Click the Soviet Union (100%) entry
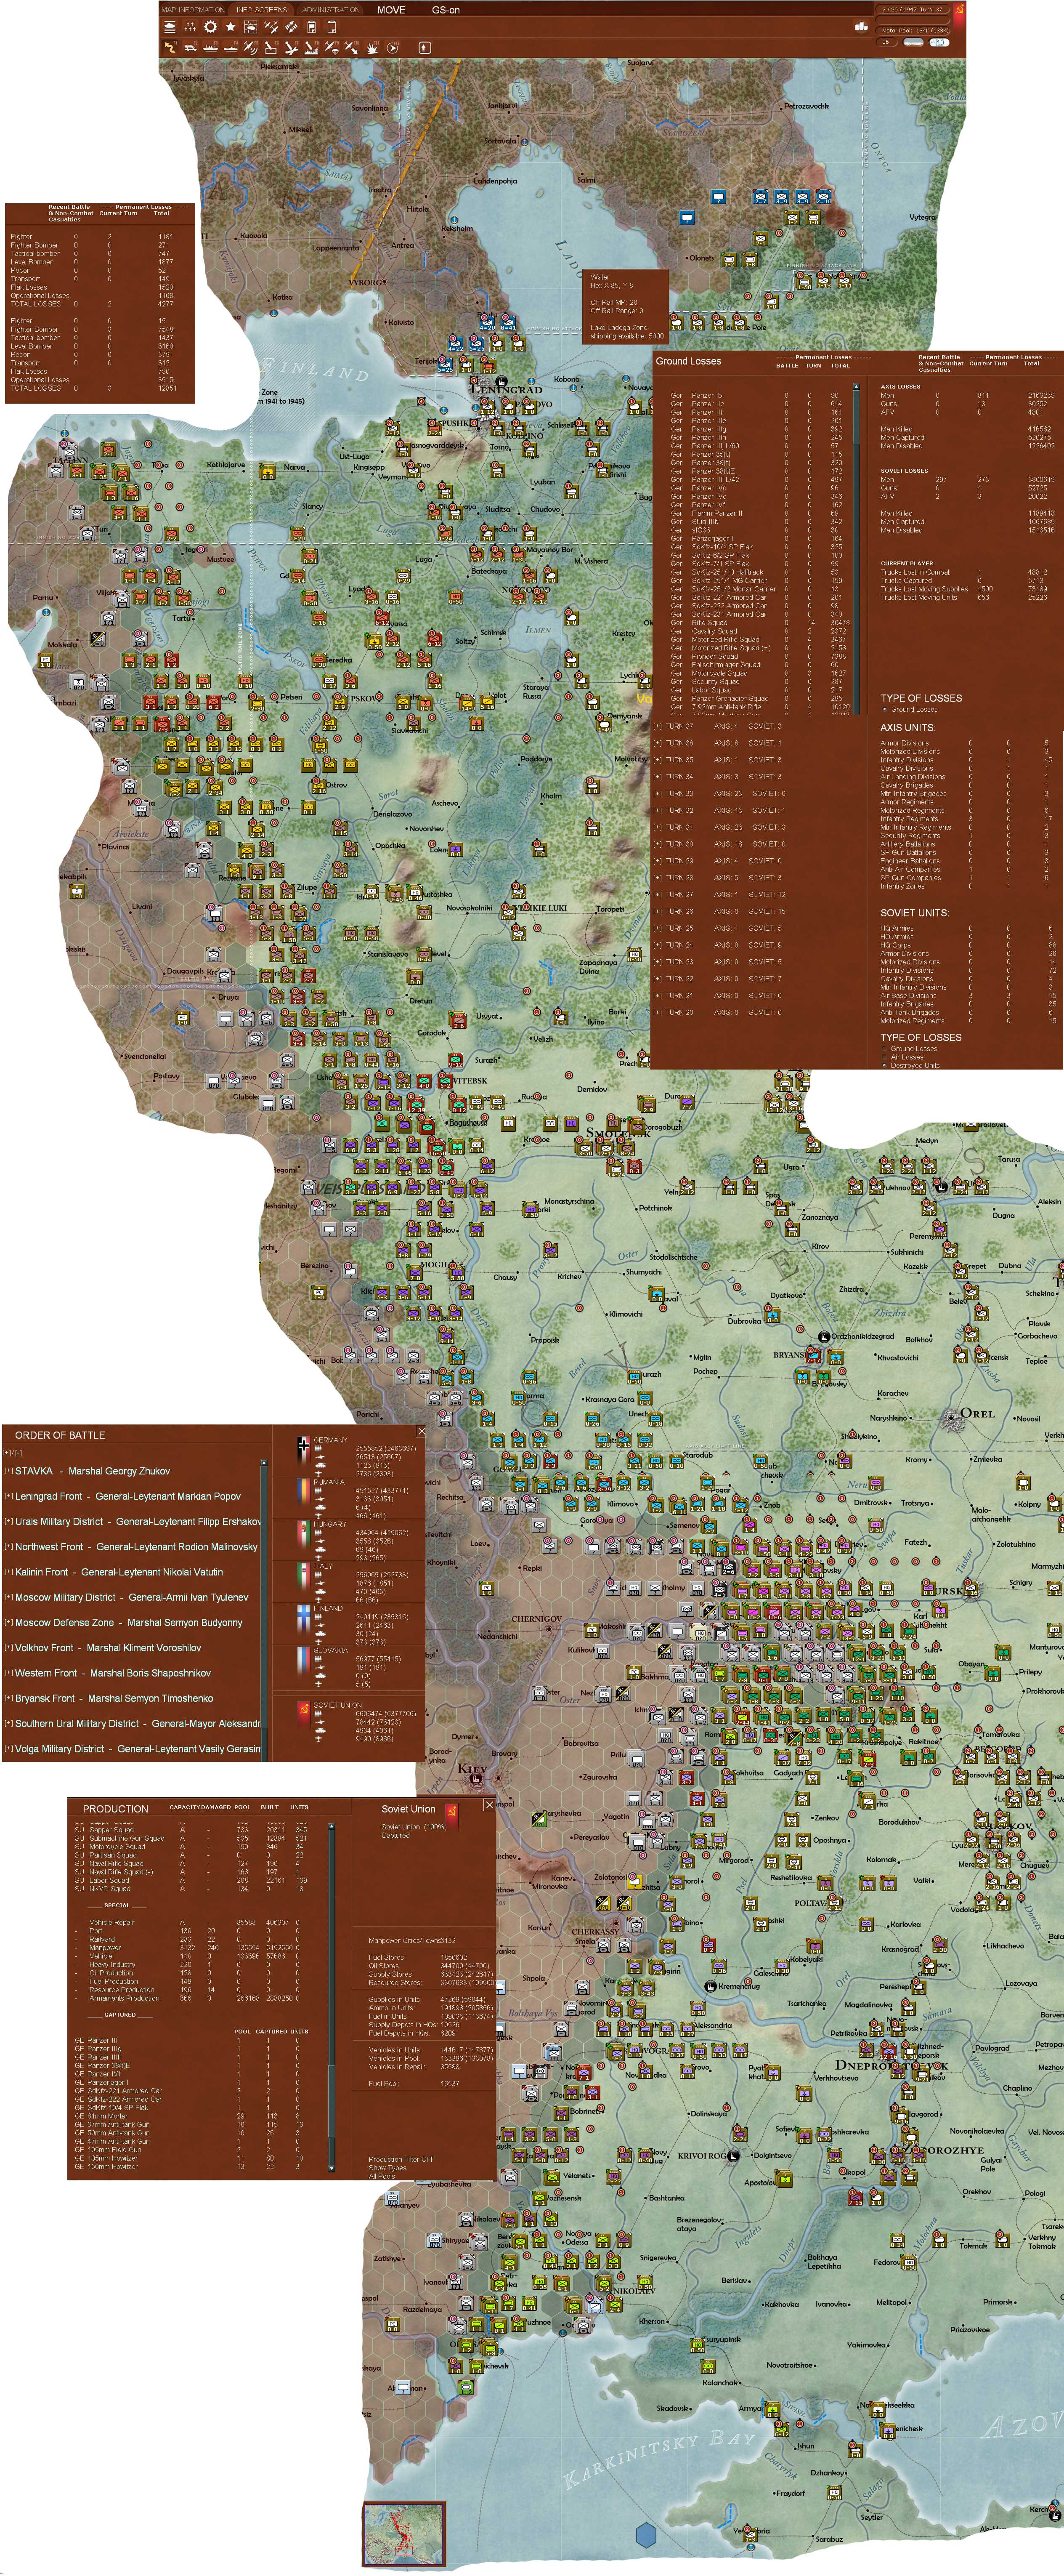 tap(413, 1827)
